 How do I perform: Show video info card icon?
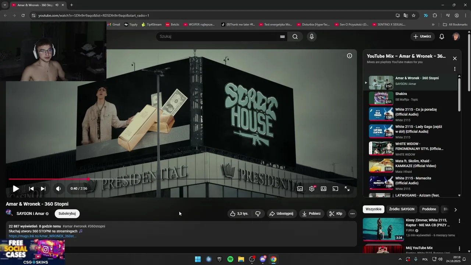[350, 56]
